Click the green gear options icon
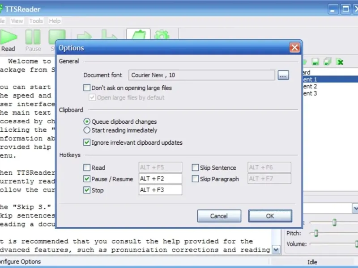The height and width of the screenshot is (268, 358). [162, 35]
